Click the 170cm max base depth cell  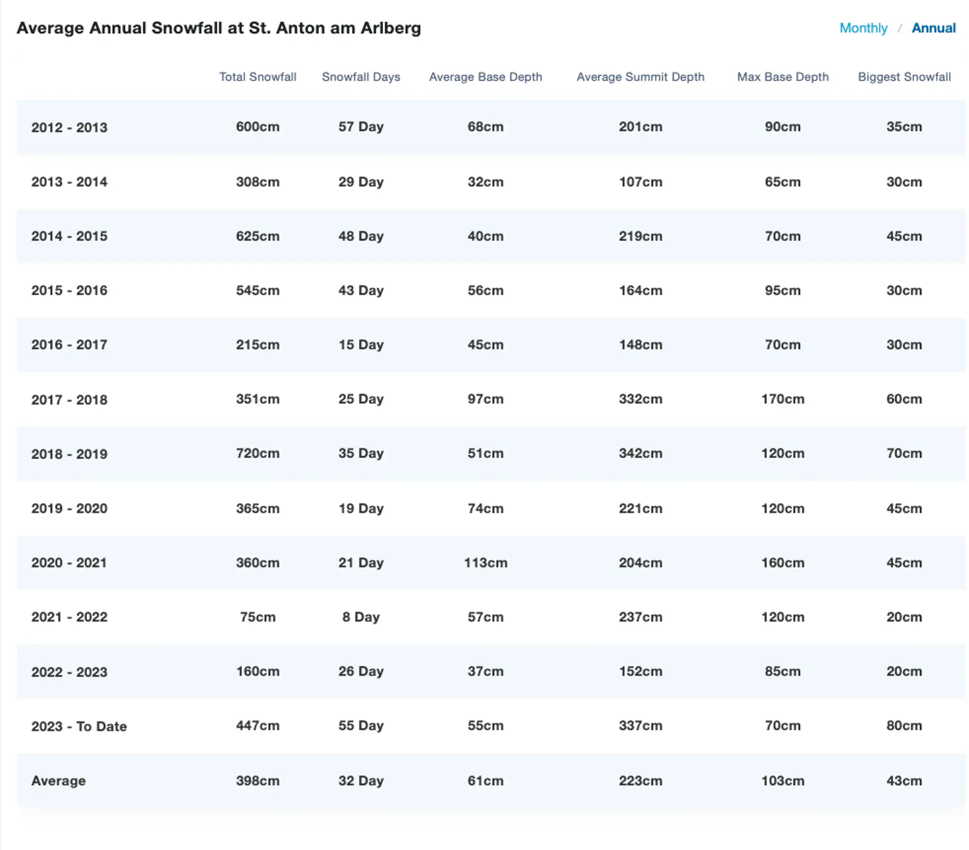(783, 399)
